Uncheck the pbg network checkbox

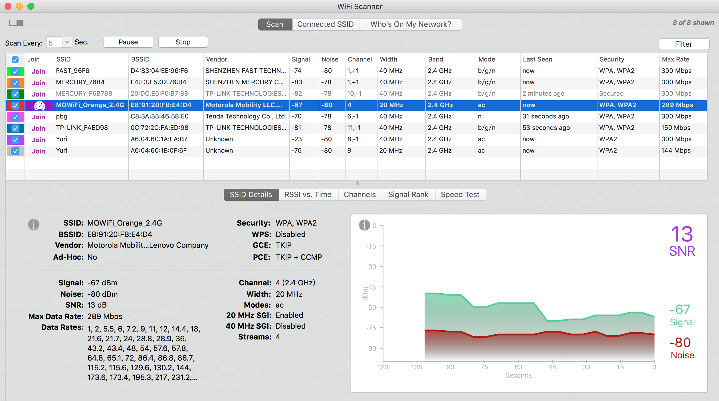(15, 117)
